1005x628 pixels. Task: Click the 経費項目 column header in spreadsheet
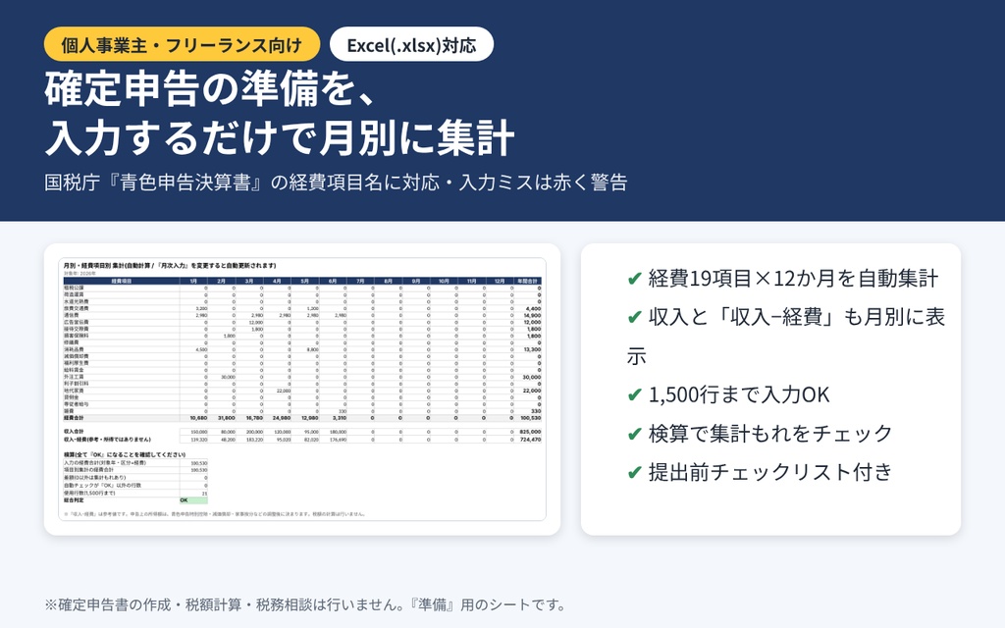[121, 281]
